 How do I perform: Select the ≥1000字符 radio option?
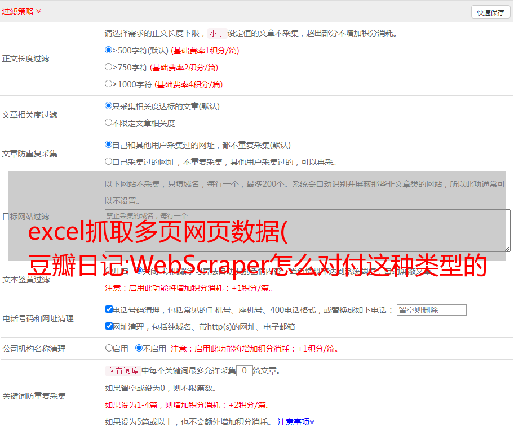[x=108, y=83]
